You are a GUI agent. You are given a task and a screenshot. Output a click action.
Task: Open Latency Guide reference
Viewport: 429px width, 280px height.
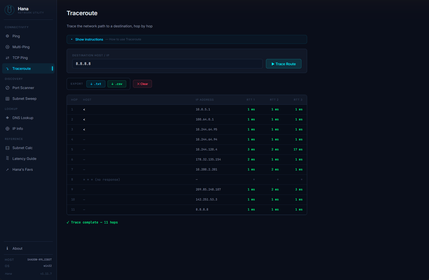coord(28,159)
